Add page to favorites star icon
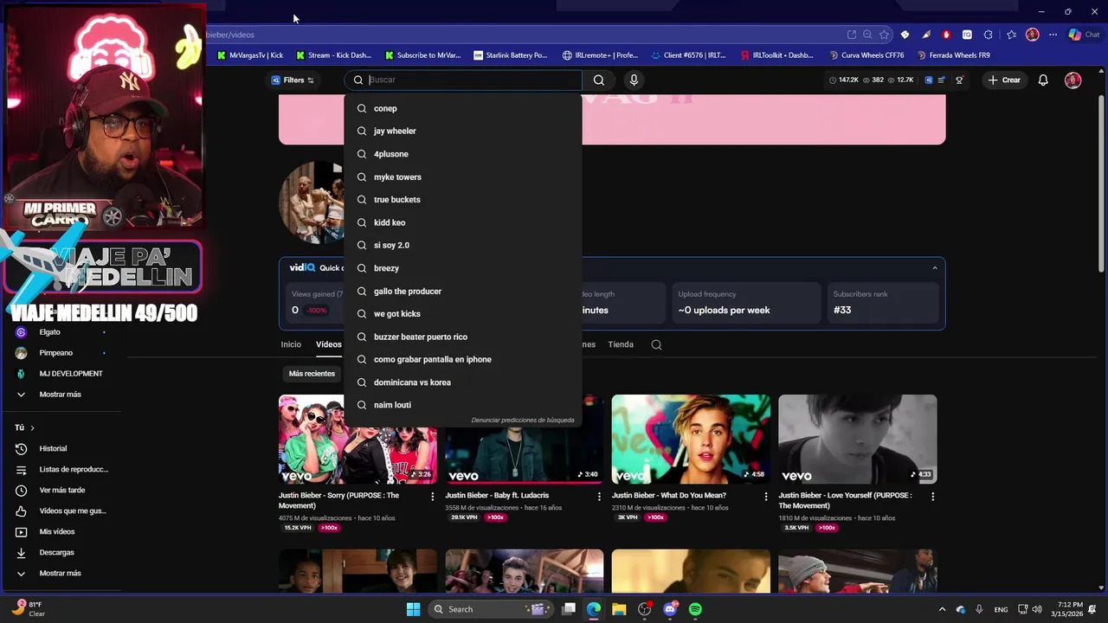 click(884, 35)
